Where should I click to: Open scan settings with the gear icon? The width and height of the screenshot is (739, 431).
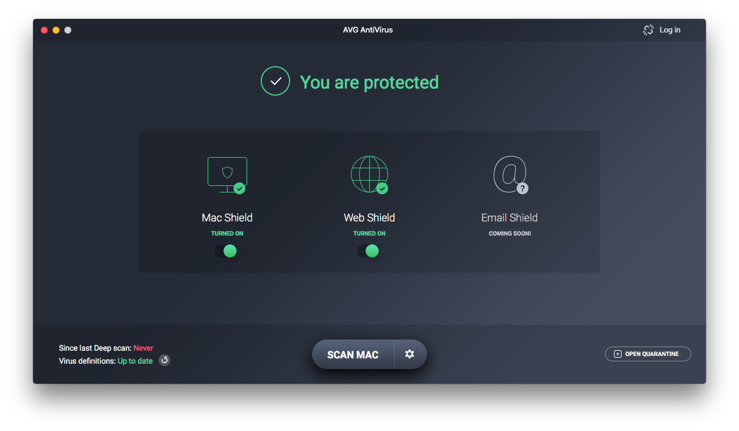410,354
